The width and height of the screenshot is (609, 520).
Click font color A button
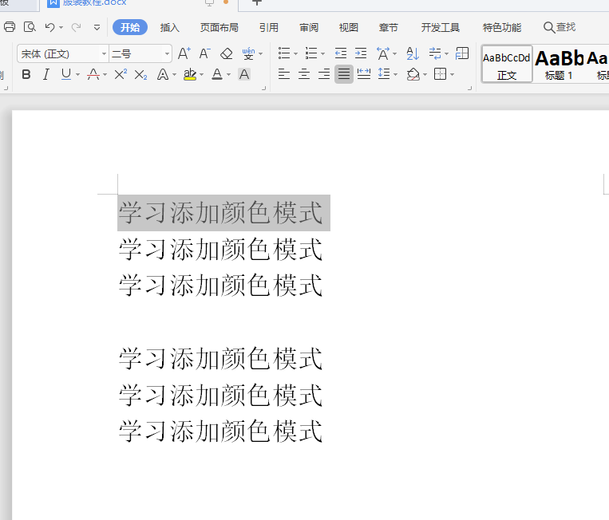pos(217,74)
